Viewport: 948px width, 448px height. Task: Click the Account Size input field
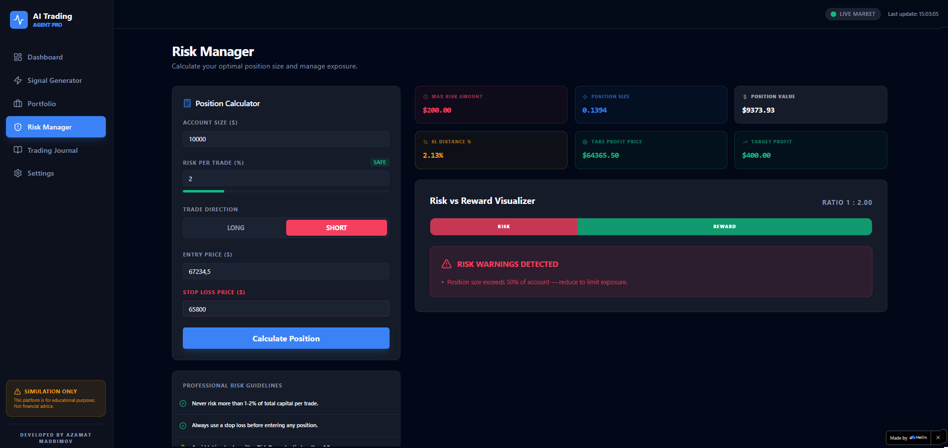pyautogui.click(x=286, y=139)
